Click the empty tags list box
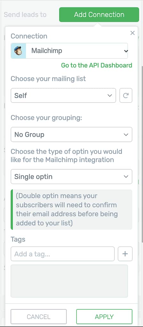The height and width of the screenshot is (327, 143). pos(69,281)
